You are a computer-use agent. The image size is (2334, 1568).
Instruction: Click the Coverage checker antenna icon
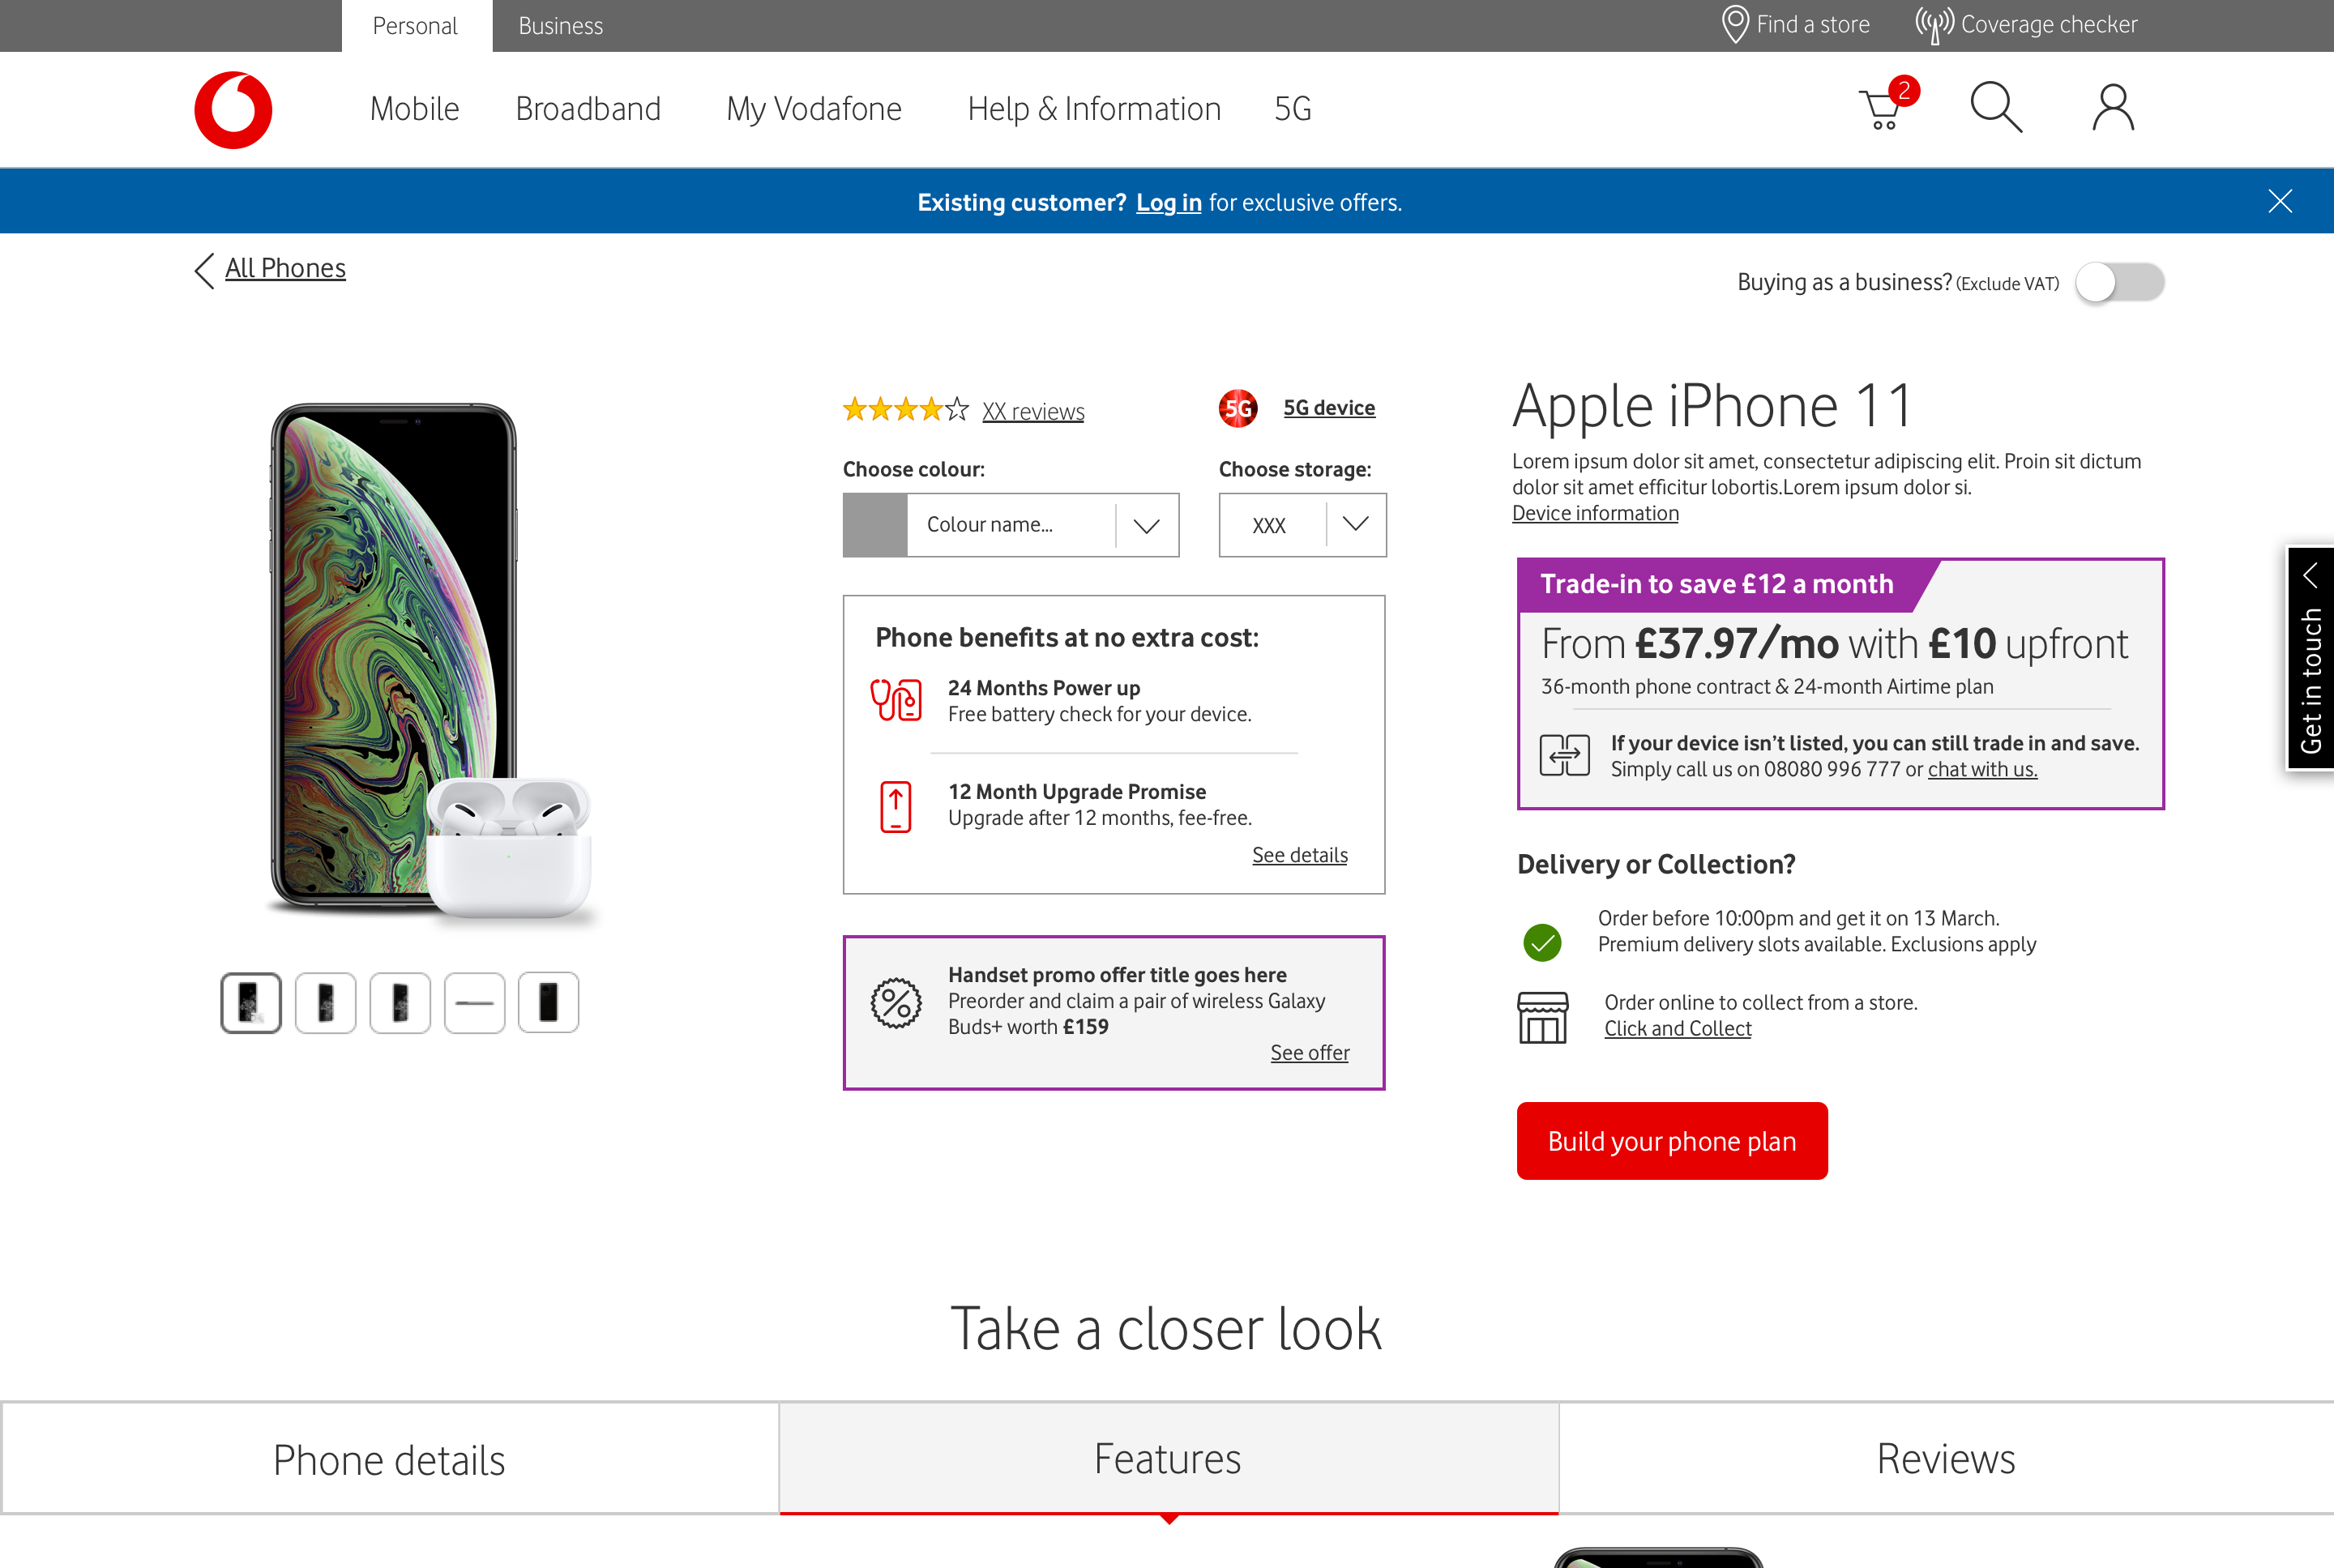[x=1934, y=24]
